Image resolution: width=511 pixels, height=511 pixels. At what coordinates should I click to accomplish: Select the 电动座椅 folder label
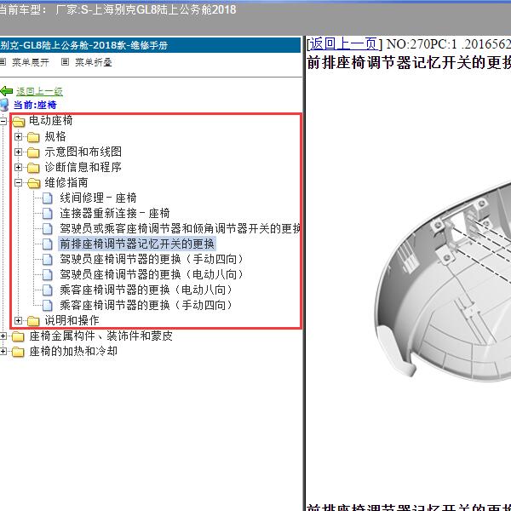click(x=51, y=121)
